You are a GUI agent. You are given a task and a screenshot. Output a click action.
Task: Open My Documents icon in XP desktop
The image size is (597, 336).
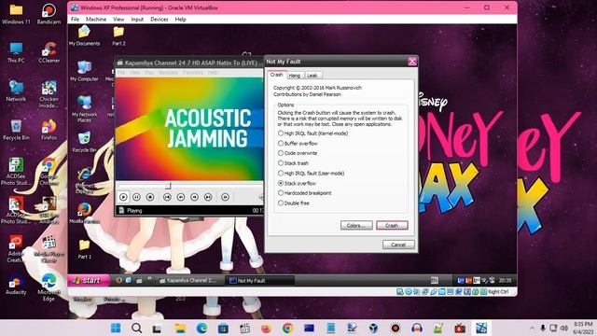pyautogui.click(x=84, y=35)
